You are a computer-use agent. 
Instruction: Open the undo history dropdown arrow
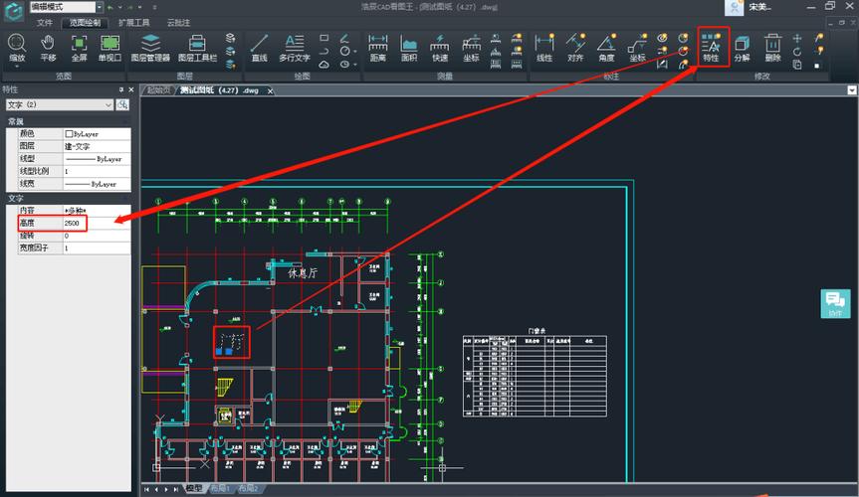(x=118, y=8)
